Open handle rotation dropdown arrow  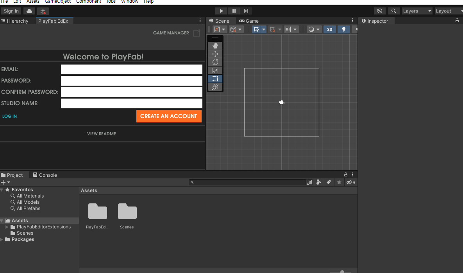(240, 29)
